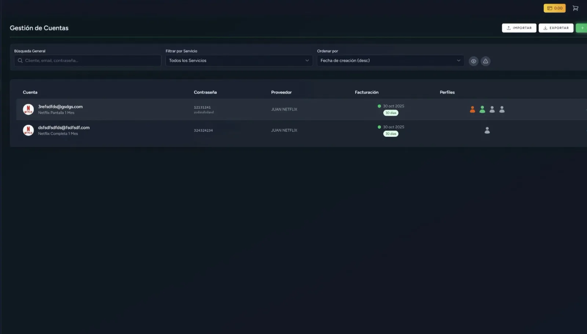The height and width of the screenshot is (334, 587).
Task: Click the EXPORTAR button
Action: click(556, 28)
